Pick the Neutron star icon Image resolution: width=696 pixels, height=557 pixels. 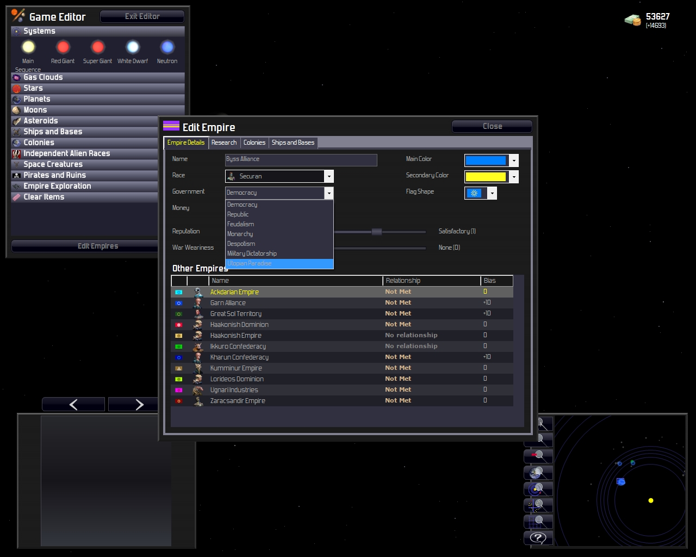point(167,47)
